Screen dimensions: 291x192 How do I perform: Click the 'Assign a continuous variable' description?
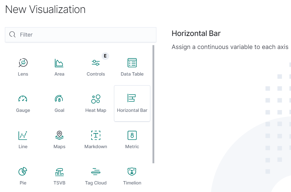(x=230, y=47)
